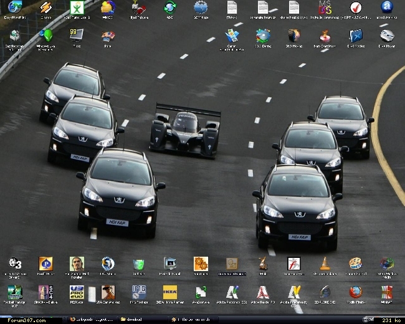Launch the U3 Pro Evo soccer icon
This screenshot has width=405, height=324.
(77, 292)
